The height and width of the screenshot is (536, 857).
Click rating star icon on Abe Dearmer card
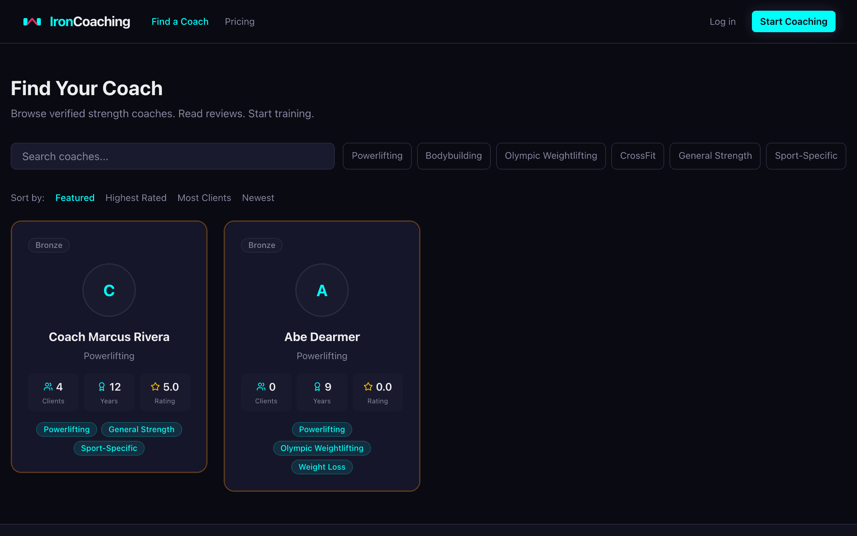click(x=368, y=387)
